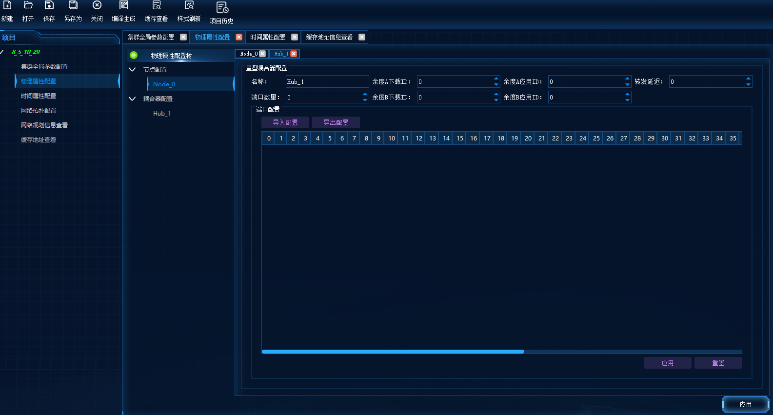The image size is (773, 415).
Task: Click the 名称 input field containing Hub_1
Action: pos(327,81)
